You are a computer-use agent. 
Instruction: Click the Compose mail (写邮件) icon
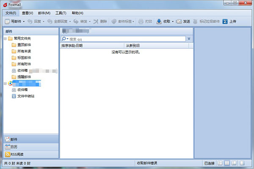[7, 21]
